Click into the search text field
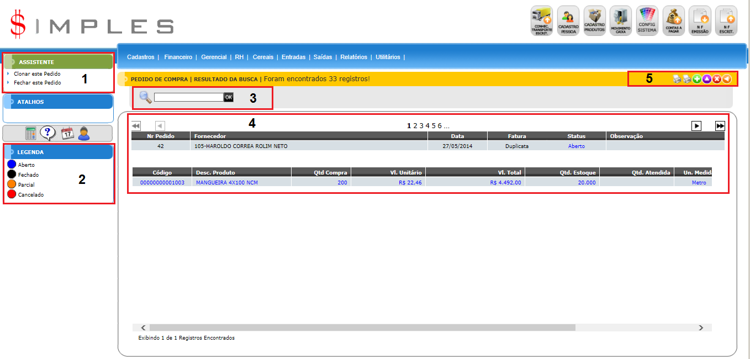The width and height of the screenshot is (750, 359). point(188,97)
